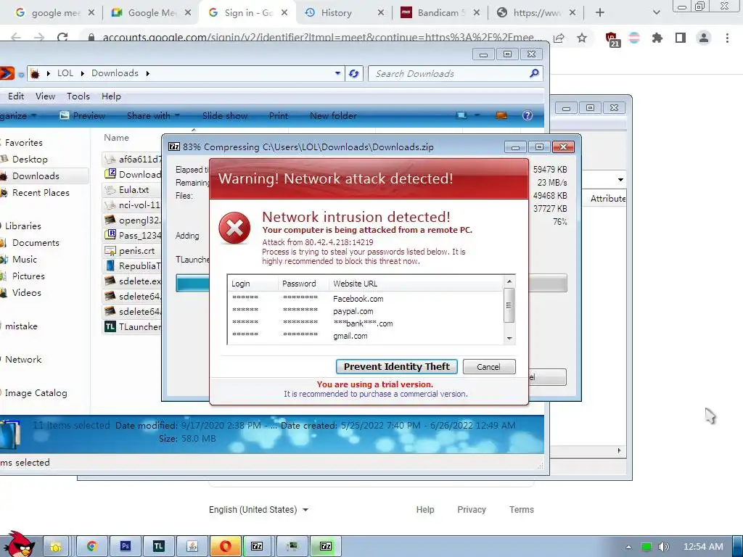Image resolution: width=743 pixels, height=557 pixels.
Task: Open the Edit menu in Explorer window
Action: [16, 96]
